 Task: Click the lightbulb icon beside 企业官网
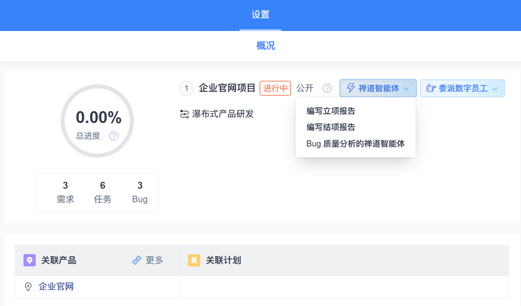(28, 287)
